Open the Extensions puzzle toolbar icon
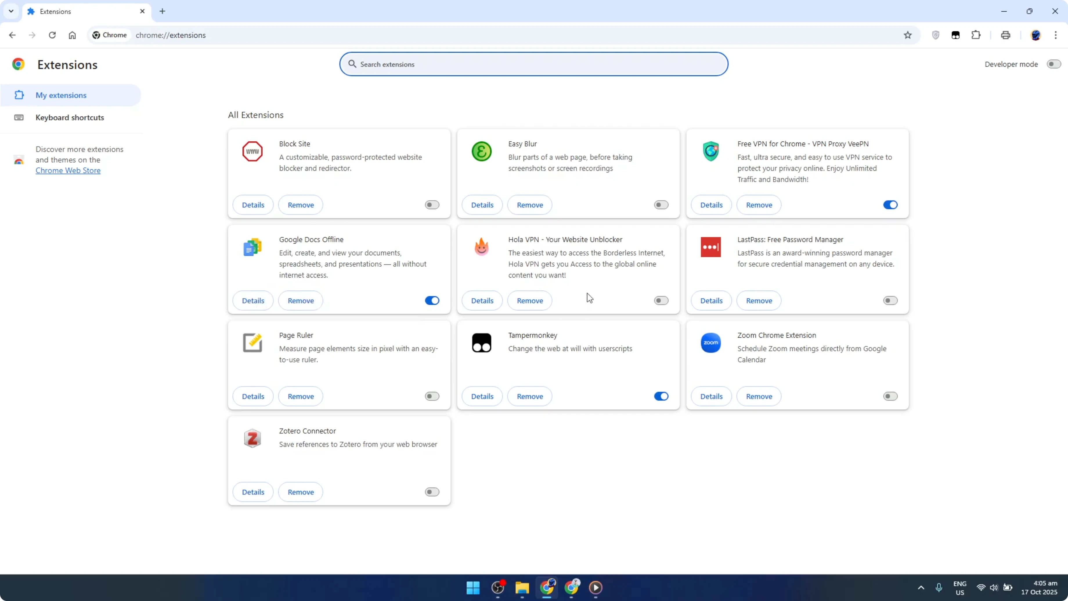The height and width of the screenshot is (601, 1068). pos(976,35)
